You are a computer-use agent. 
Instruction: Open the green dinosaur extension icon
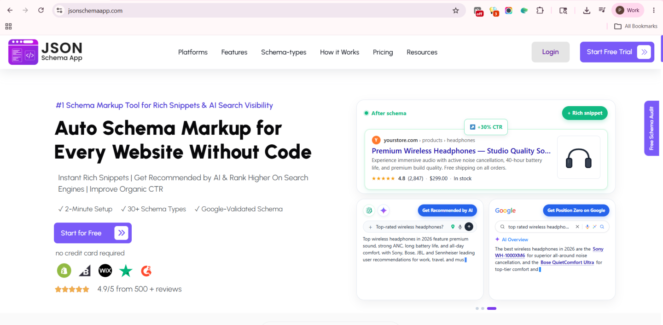[524, 10]
